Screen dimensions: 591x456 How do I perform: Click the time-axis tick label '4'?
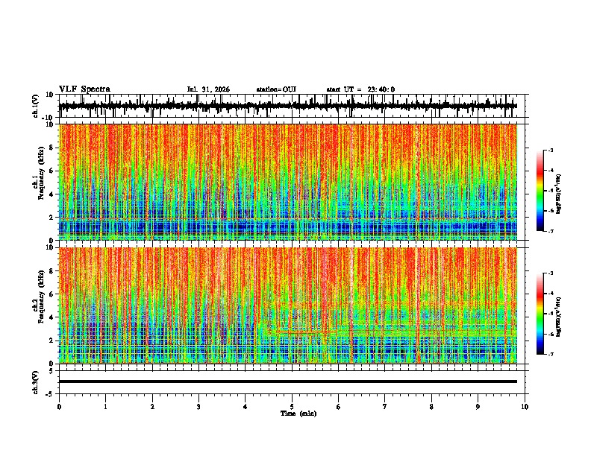(x=246, y=407)
